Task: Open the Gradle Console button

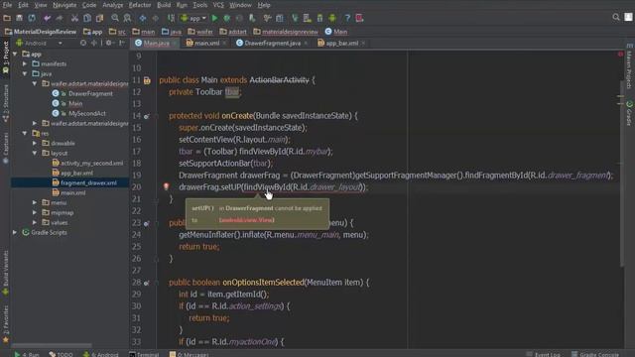Action: 595,354
